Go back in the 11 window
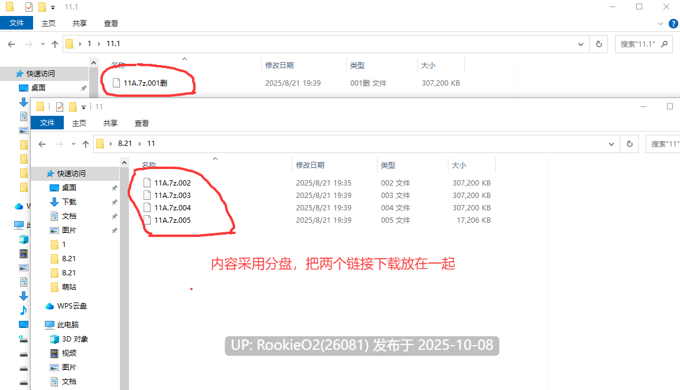The height and width of the screenshot is (390, 680). (42, 144)
